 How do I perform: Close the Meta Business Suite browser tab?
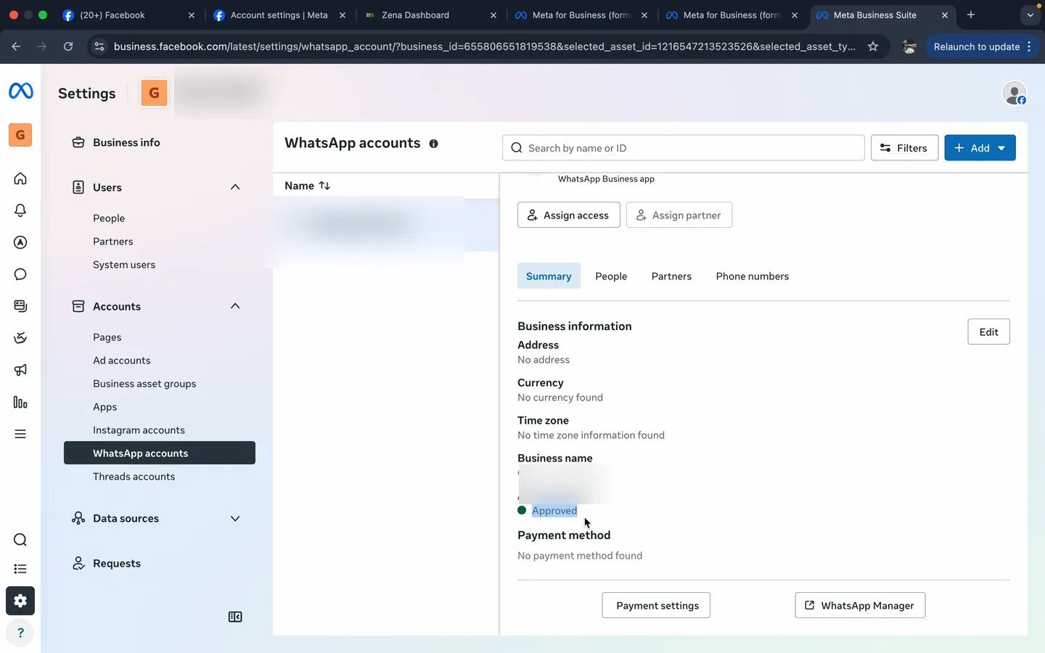pos(945,15)
